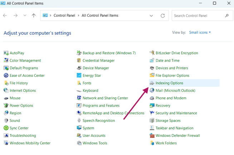Click the Energy Star icon

pyautogui.click(x=79, y=75)
